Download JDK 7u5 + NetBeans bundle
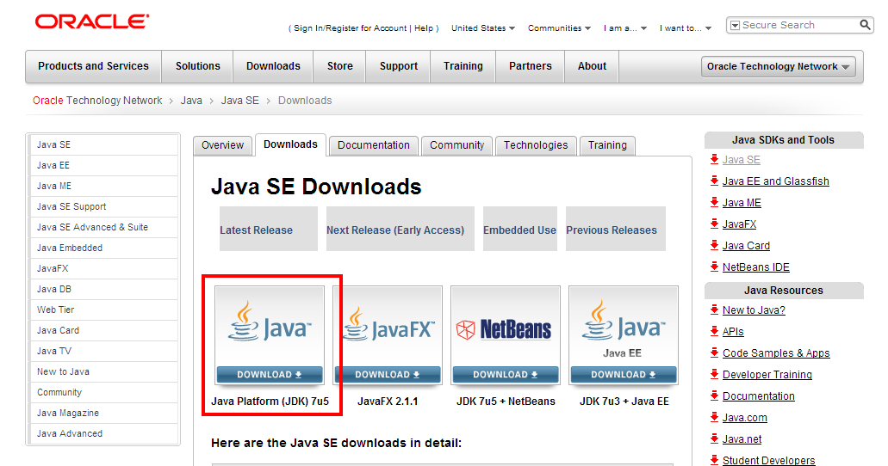 point(506,374)
